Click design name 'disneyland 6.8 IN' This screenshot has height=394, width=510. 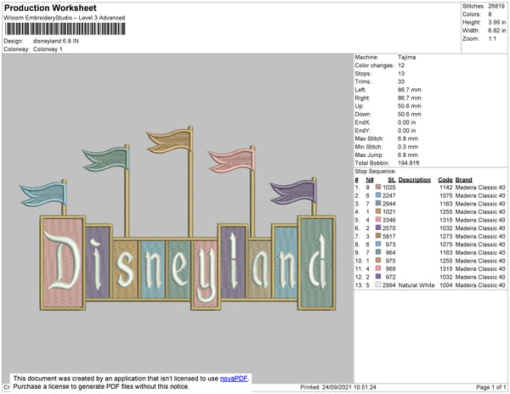(55, 41)
